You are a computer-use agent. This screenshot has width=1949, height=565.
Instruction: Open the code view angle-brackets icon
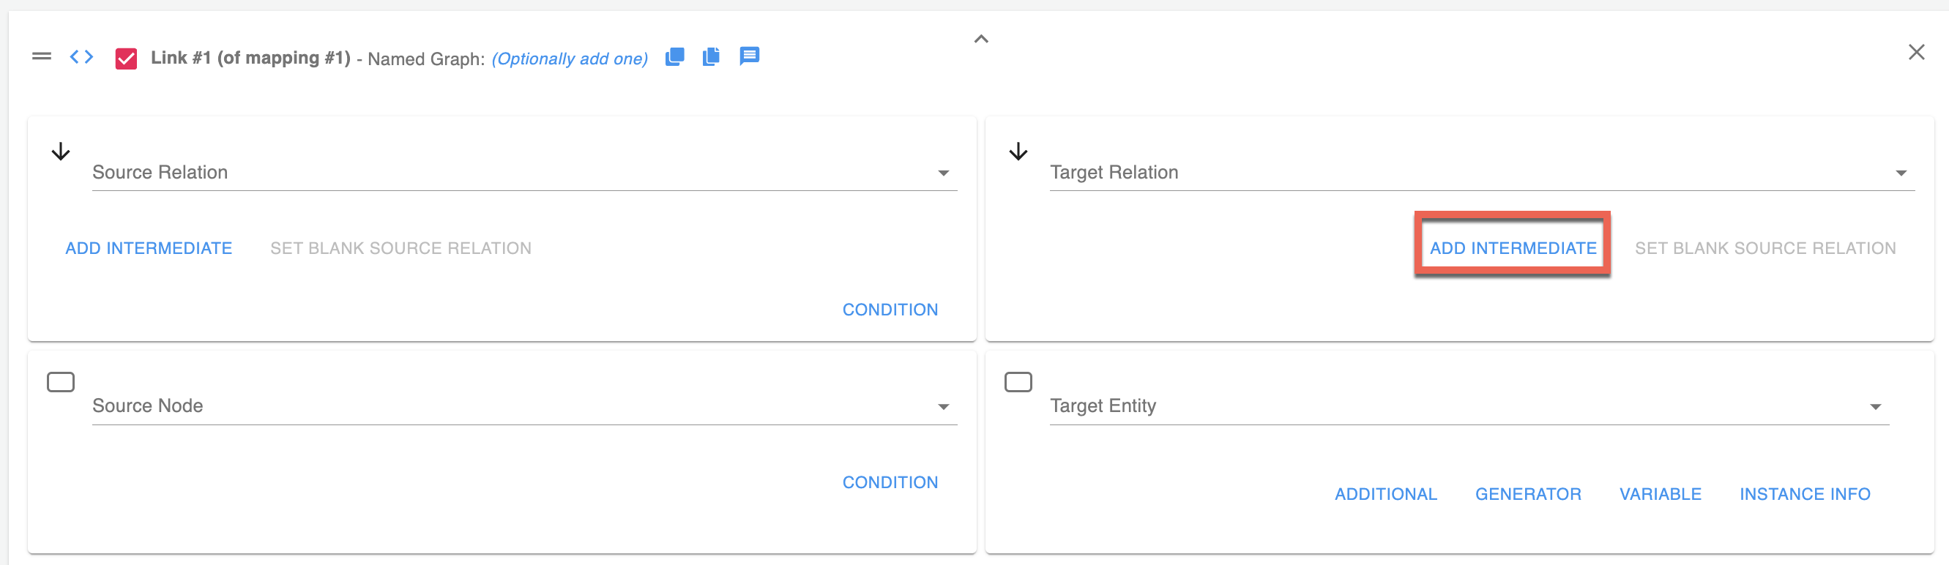pyautogui.click(x=81, y=57)
